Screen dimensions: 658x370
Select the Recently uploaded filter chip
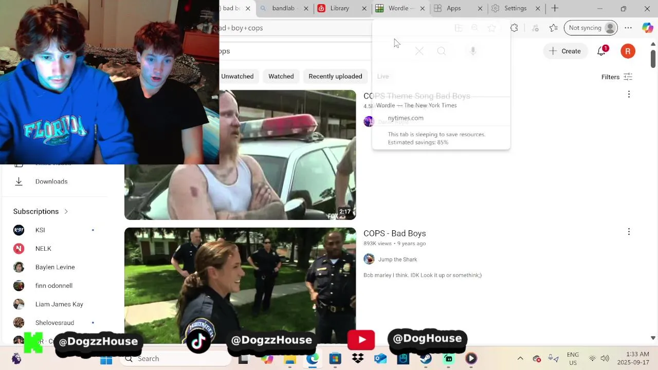[x=335, y=76]
